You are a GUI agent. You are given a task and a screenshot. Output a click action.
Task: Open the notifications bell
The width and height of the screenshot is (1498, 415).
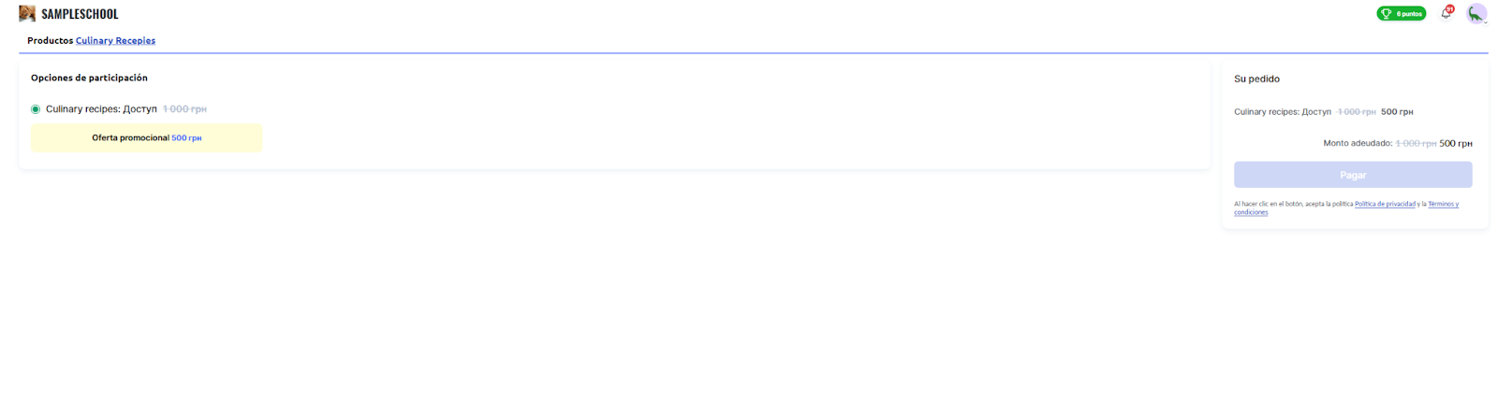pos(1446,14)
